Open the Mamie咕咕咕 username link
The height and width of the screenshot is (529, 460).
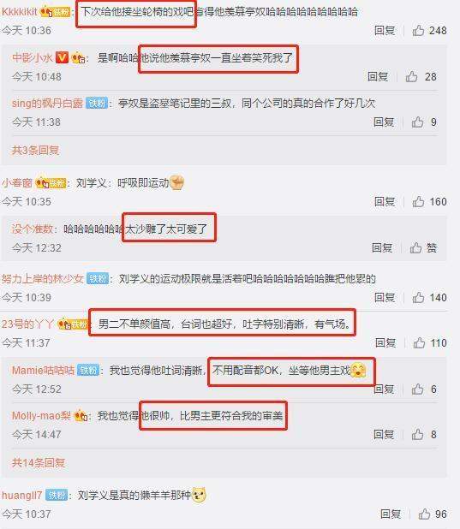[43, 371]
